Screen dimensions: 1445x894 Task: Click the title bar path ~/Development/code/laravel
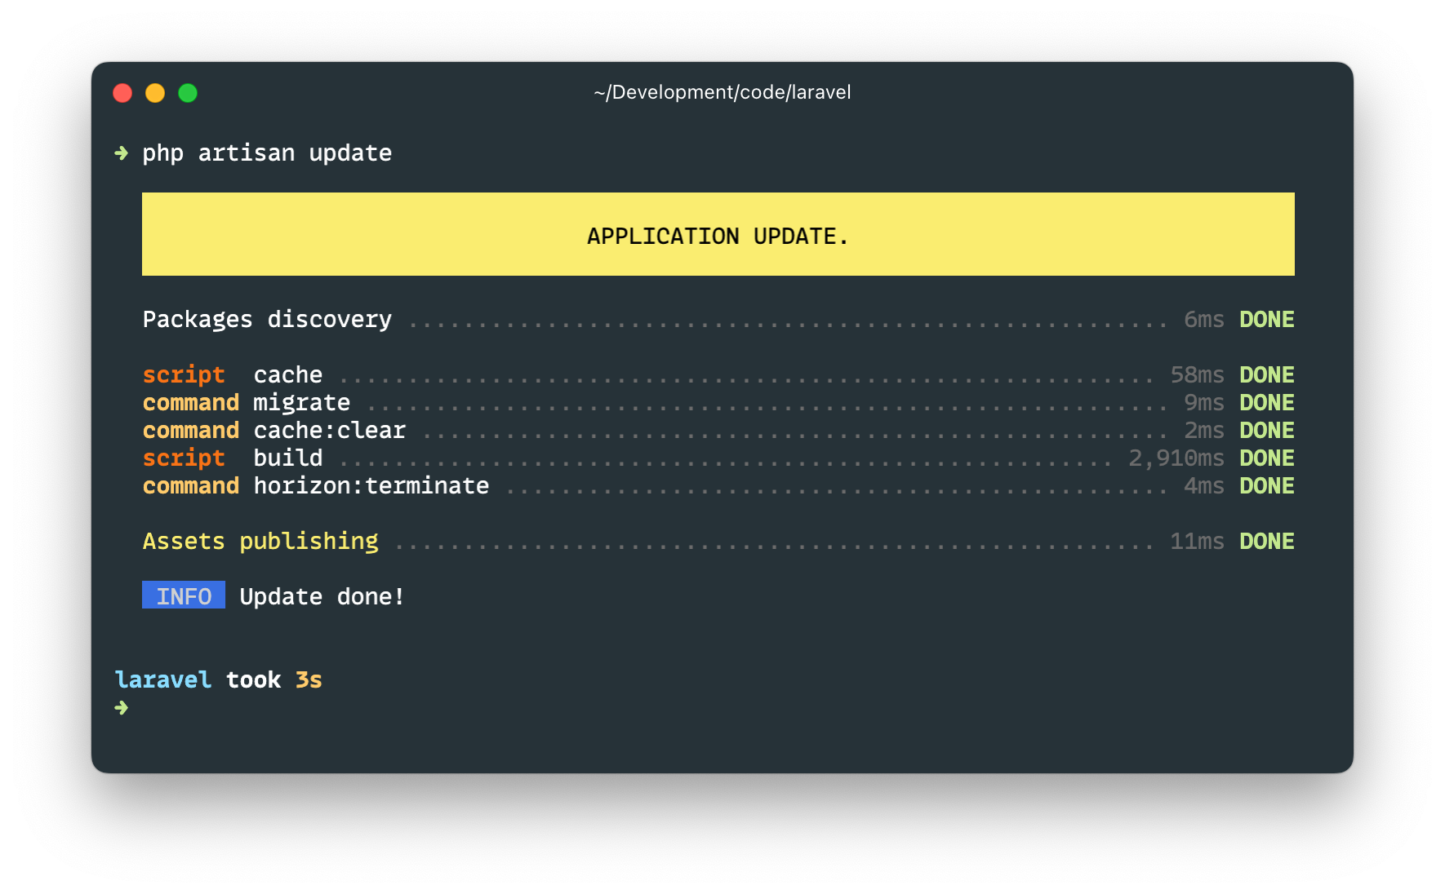click(721, 91)
